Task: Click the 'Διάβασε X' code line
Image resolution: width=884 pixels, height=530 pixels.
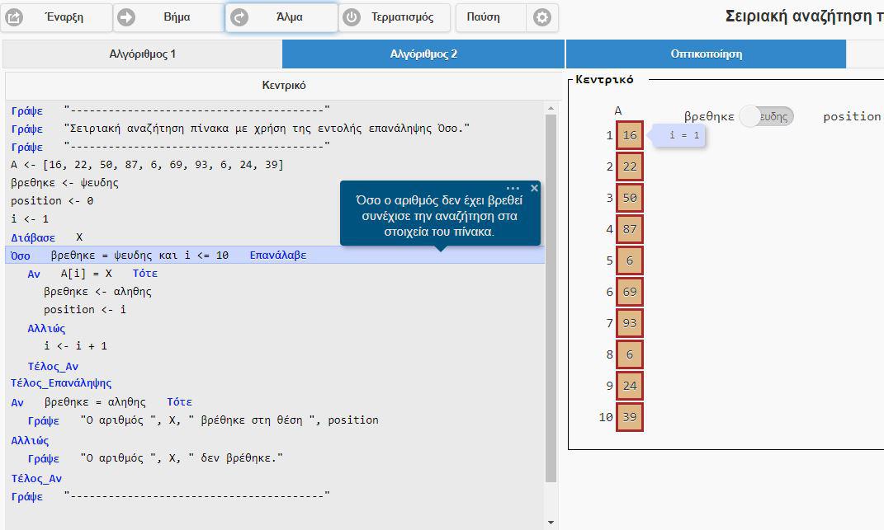Action: (47, 237)
